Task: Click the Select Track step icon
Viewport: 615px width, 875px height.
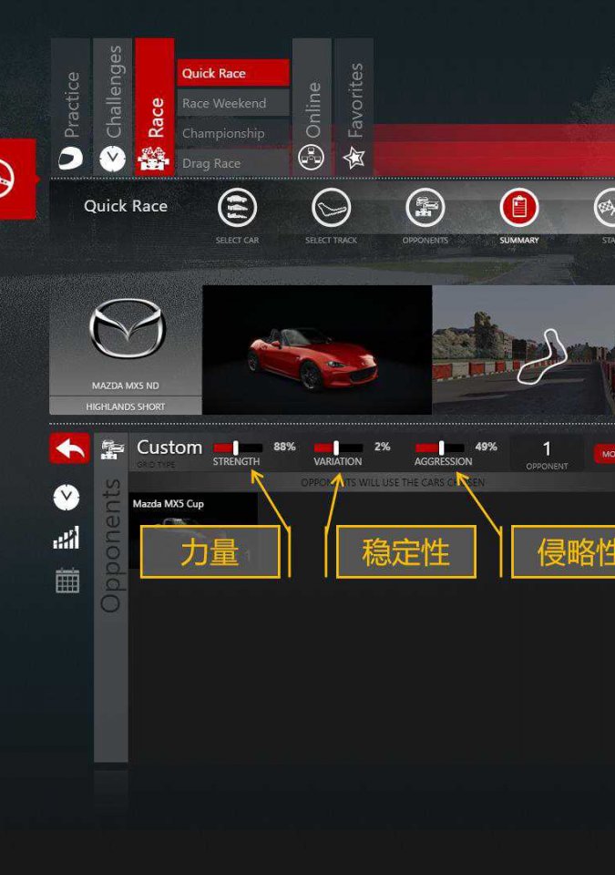Action: pyautogui.click(x=331, y=208)
